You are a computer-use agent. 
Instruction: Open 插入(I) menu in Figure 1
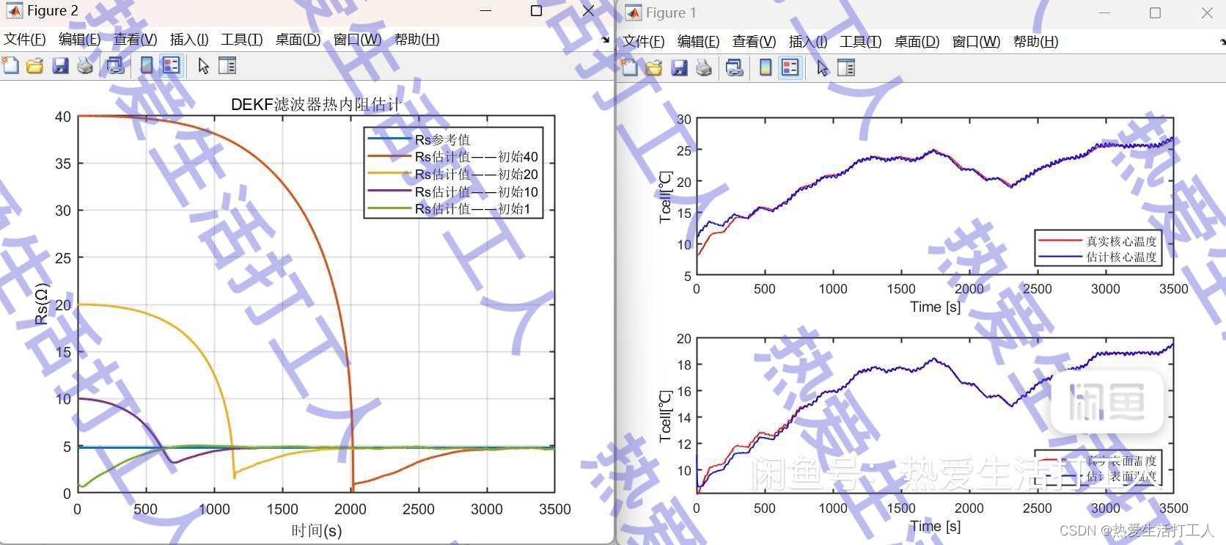tap(808, 42)
